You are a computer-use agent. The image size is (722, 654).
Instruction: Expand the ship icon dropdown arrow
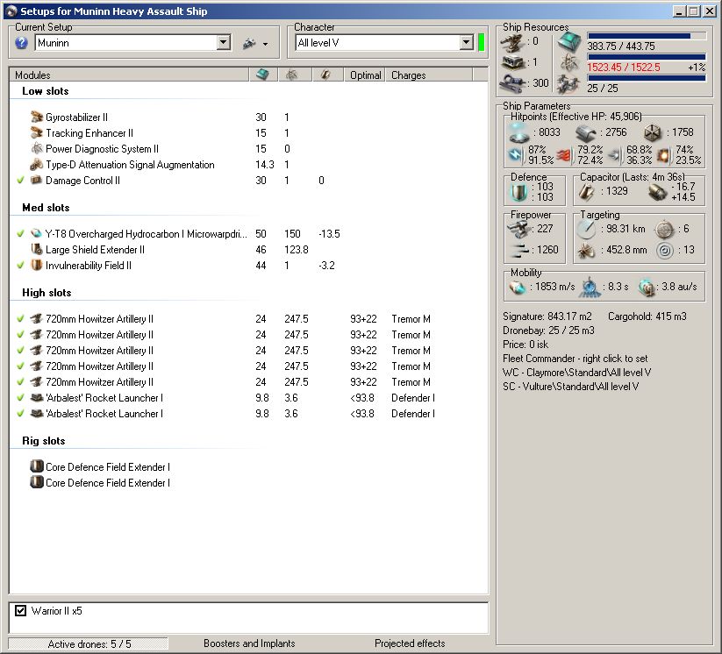click(265, 44)
